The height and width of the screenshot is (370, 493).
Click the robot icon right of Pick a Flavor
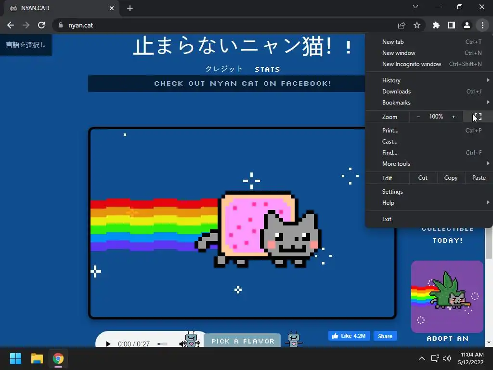[x=293, y=340]
